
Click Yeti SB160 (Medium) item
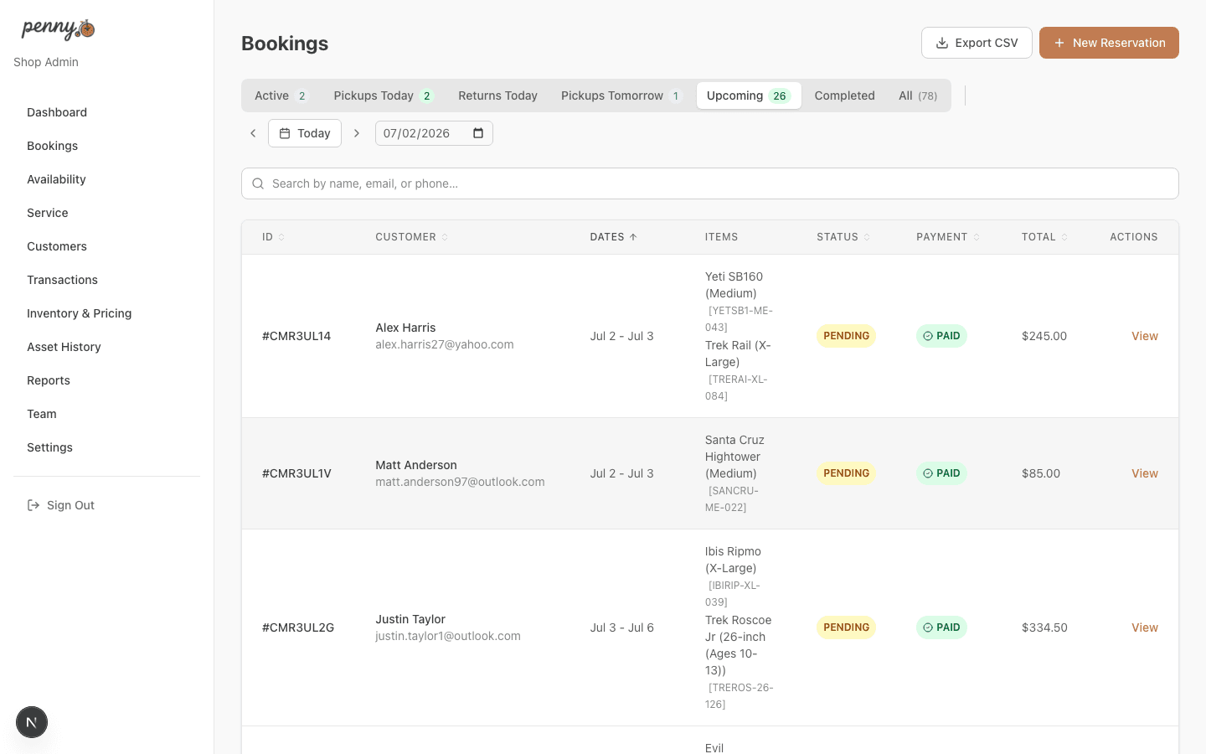734,285
